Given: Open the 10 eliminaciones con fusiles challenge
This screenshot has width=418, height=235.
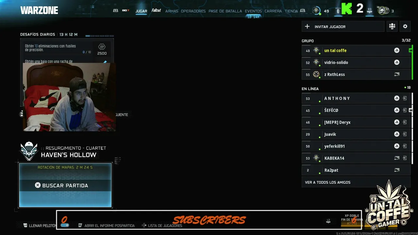Looking at the screenshot, I should [67, 49].
